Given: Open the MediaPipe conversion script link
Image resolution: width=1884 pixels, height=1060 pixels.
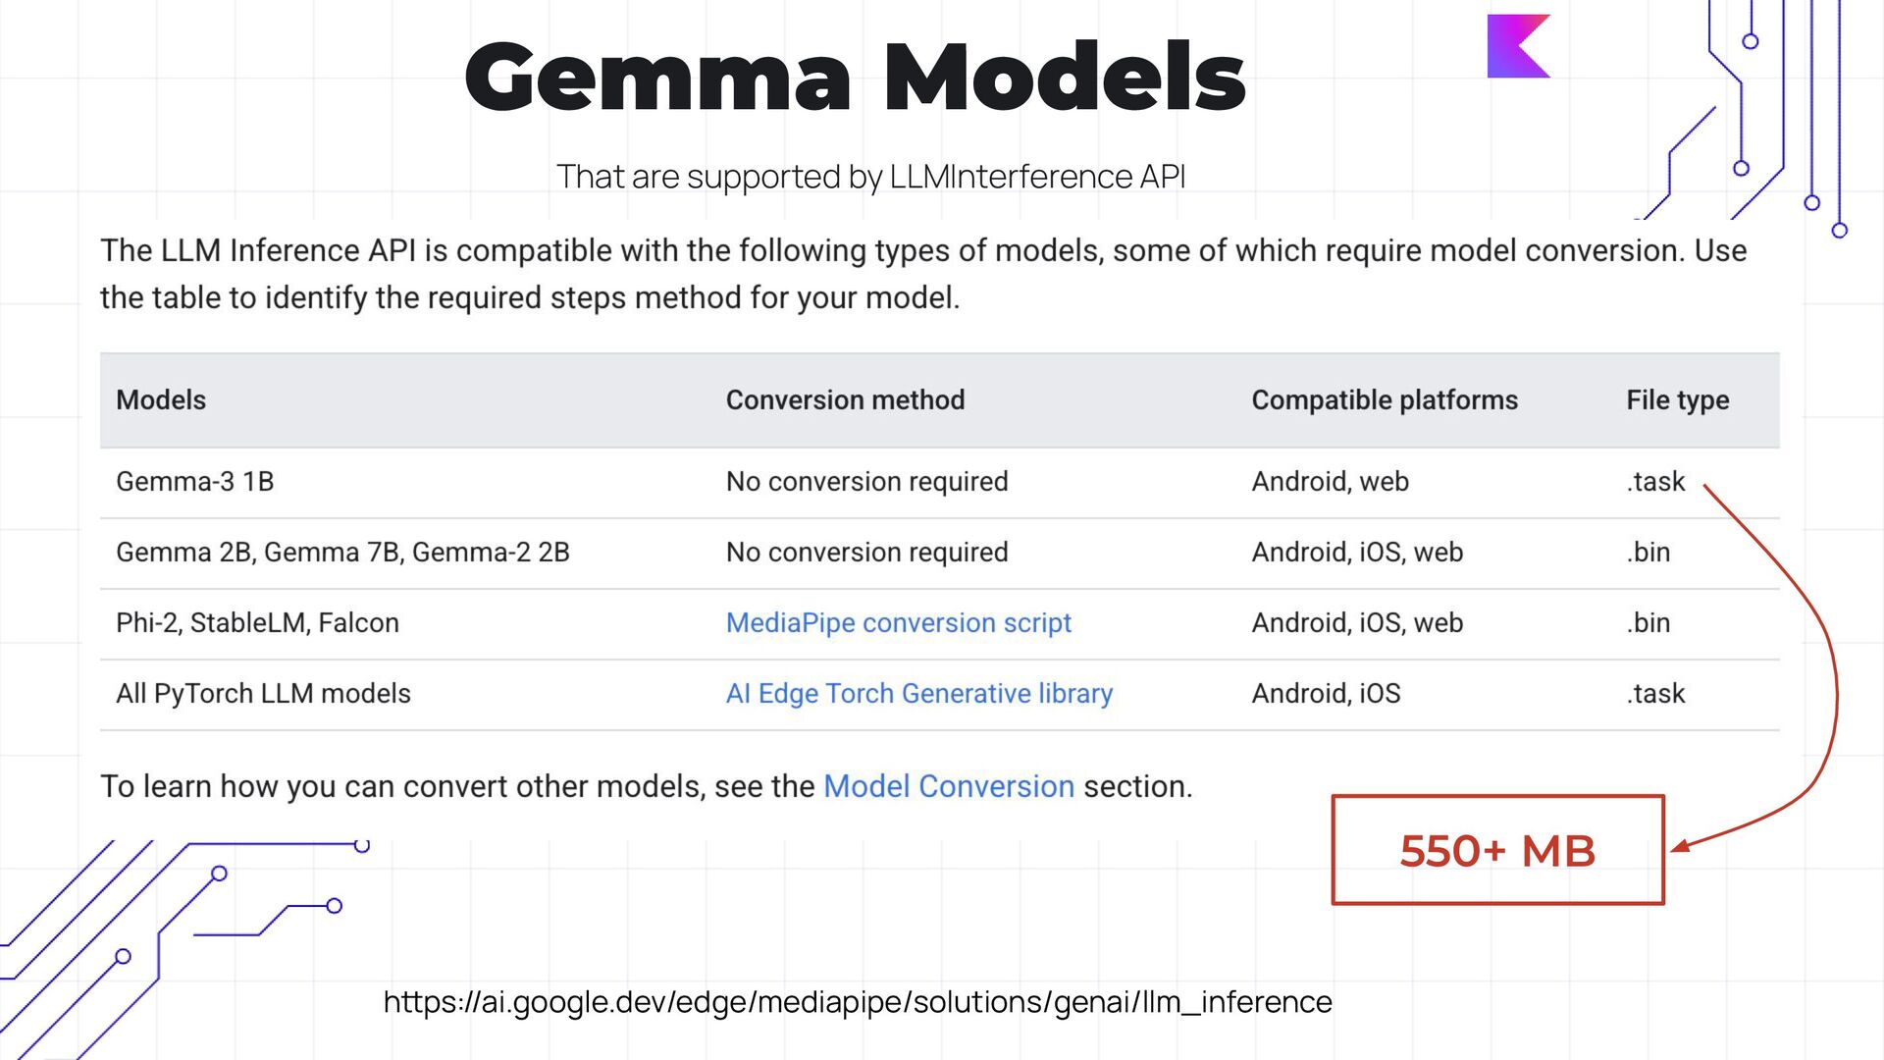Looking at the screenshot, I should coord(898,623).
